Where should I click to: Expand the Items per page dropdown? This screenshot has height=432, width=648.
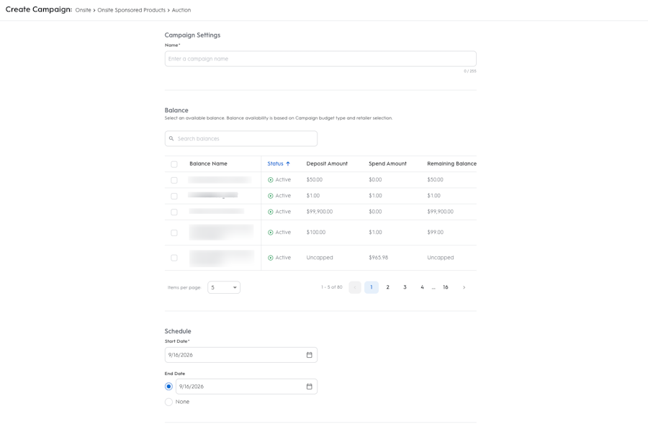click(224, 287)
